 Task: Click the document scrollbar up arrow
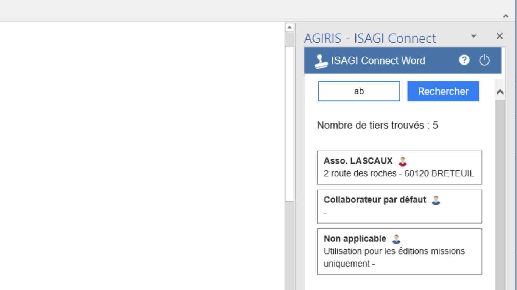pyautogui.click(x=290, y=27)
